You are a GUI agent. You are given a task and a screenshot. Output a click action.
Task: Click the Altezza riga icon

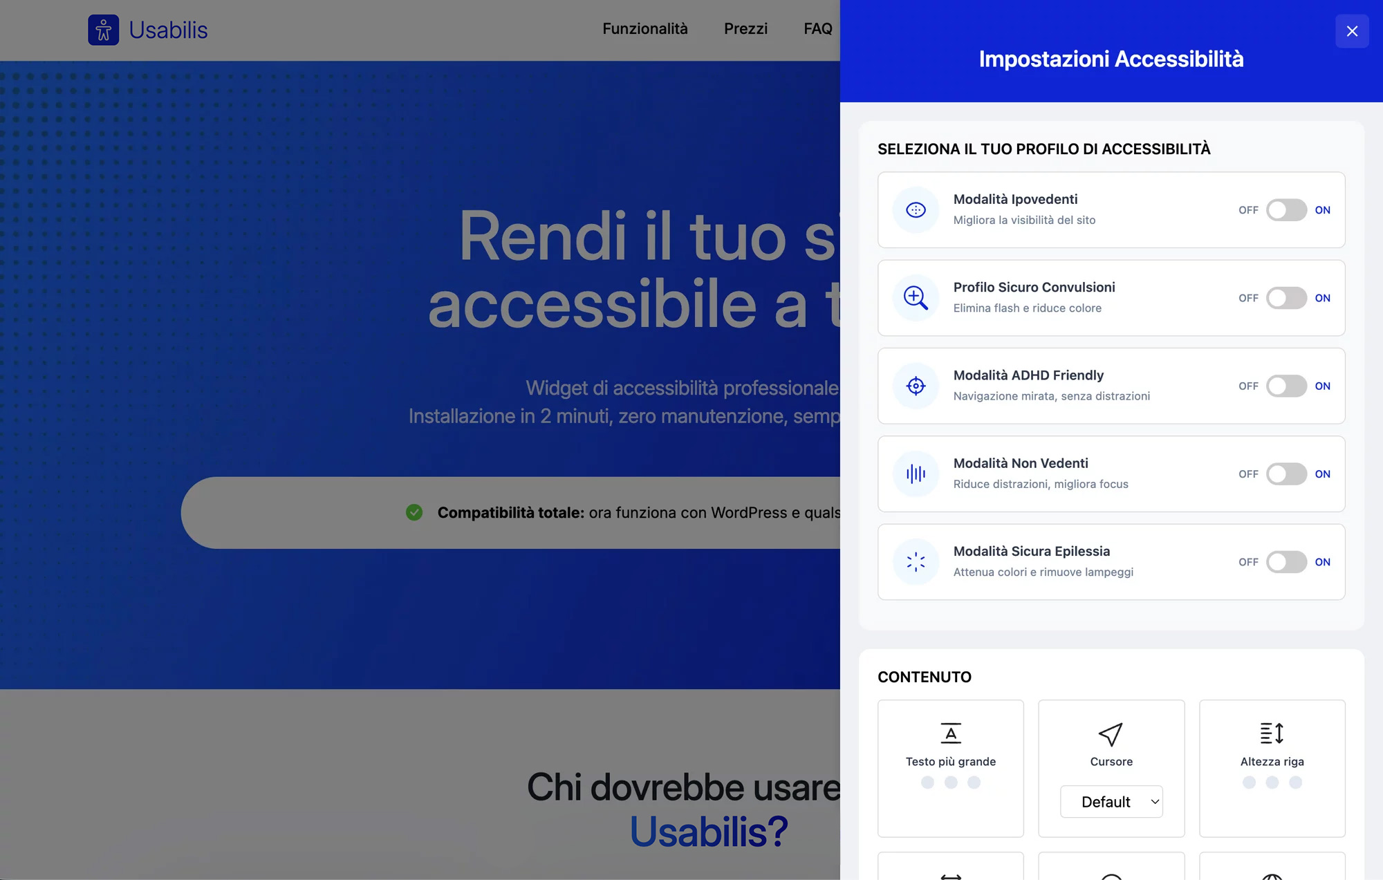click(1272, 733)
